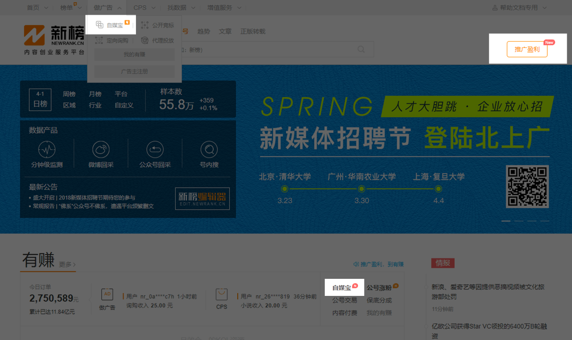Open 保底分成 link

[379, 300]
